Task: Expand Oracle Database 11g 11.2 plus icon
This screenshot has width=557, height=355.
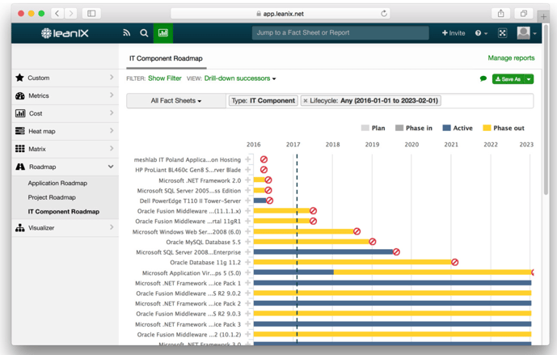Action: tap(248, 262)
